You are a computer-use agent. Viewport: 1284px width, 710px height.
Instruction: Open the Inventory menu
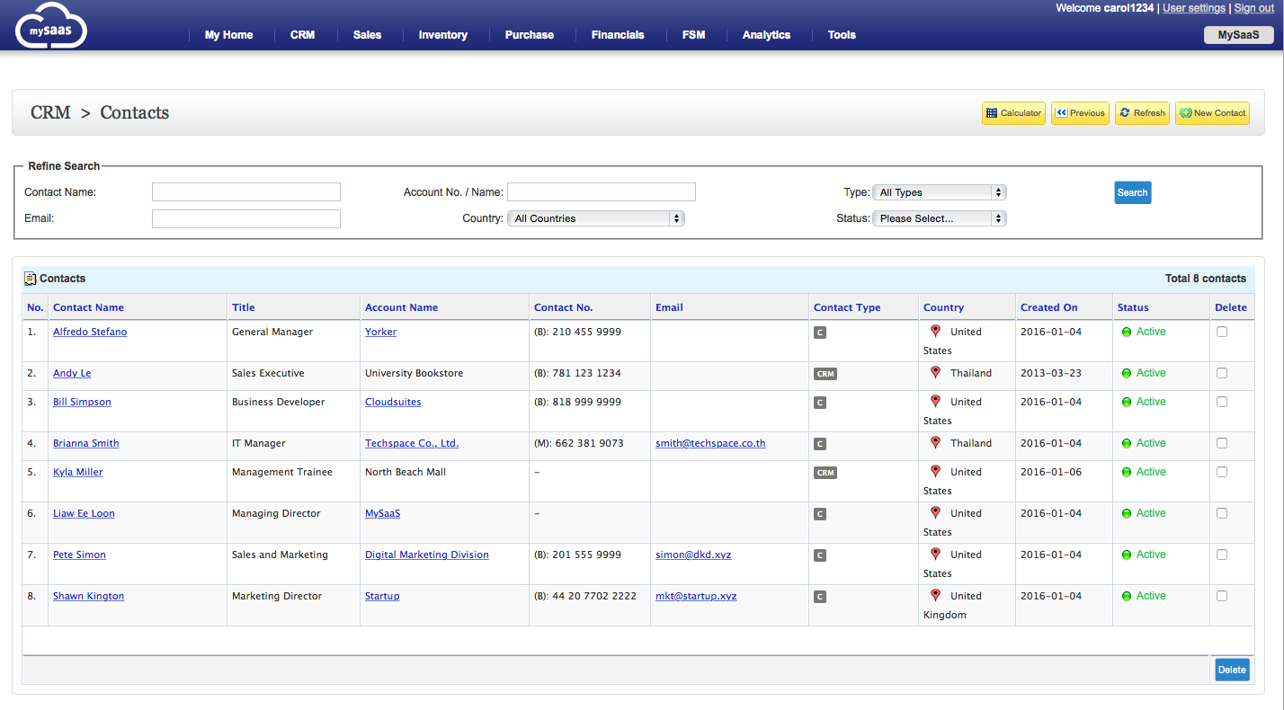pos(442,35)
